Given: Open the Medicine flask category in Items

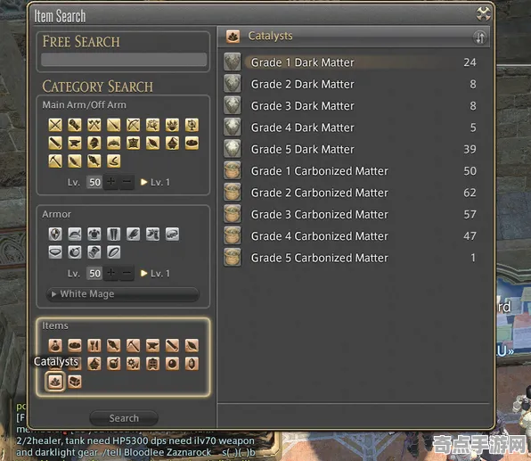Looking at the screenshot, I should point(55,345).
